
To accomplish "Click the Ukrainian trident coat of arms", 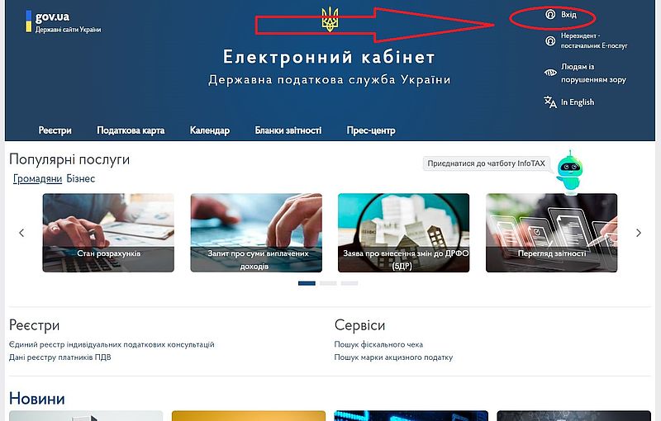I will [330, 20].
